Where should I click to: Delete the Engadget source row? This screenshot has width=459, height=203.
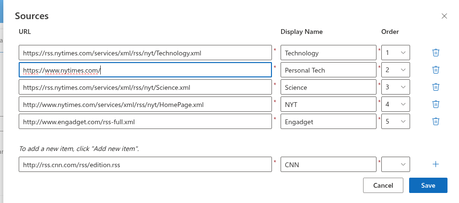435,121
